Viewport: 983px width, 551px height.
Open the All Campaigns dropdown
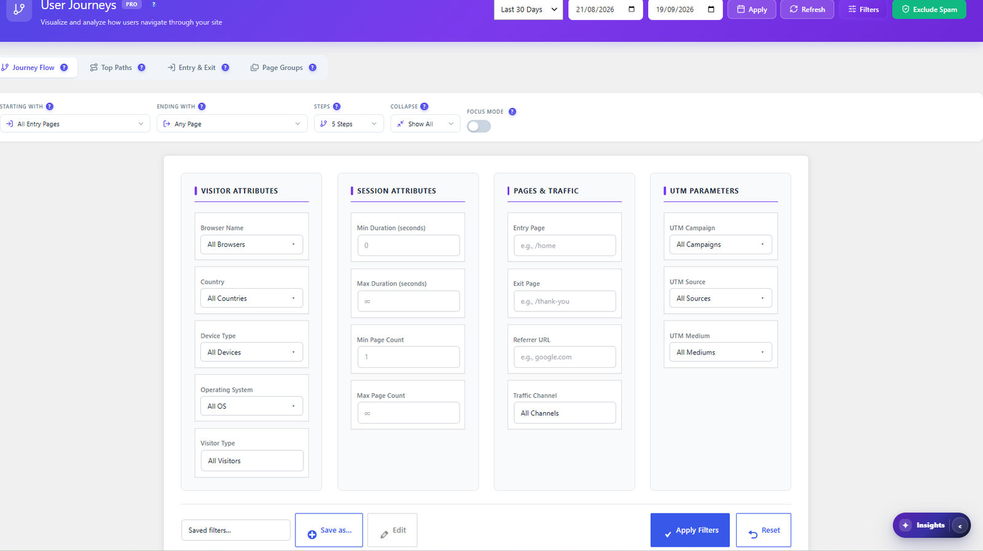point(721,244)
